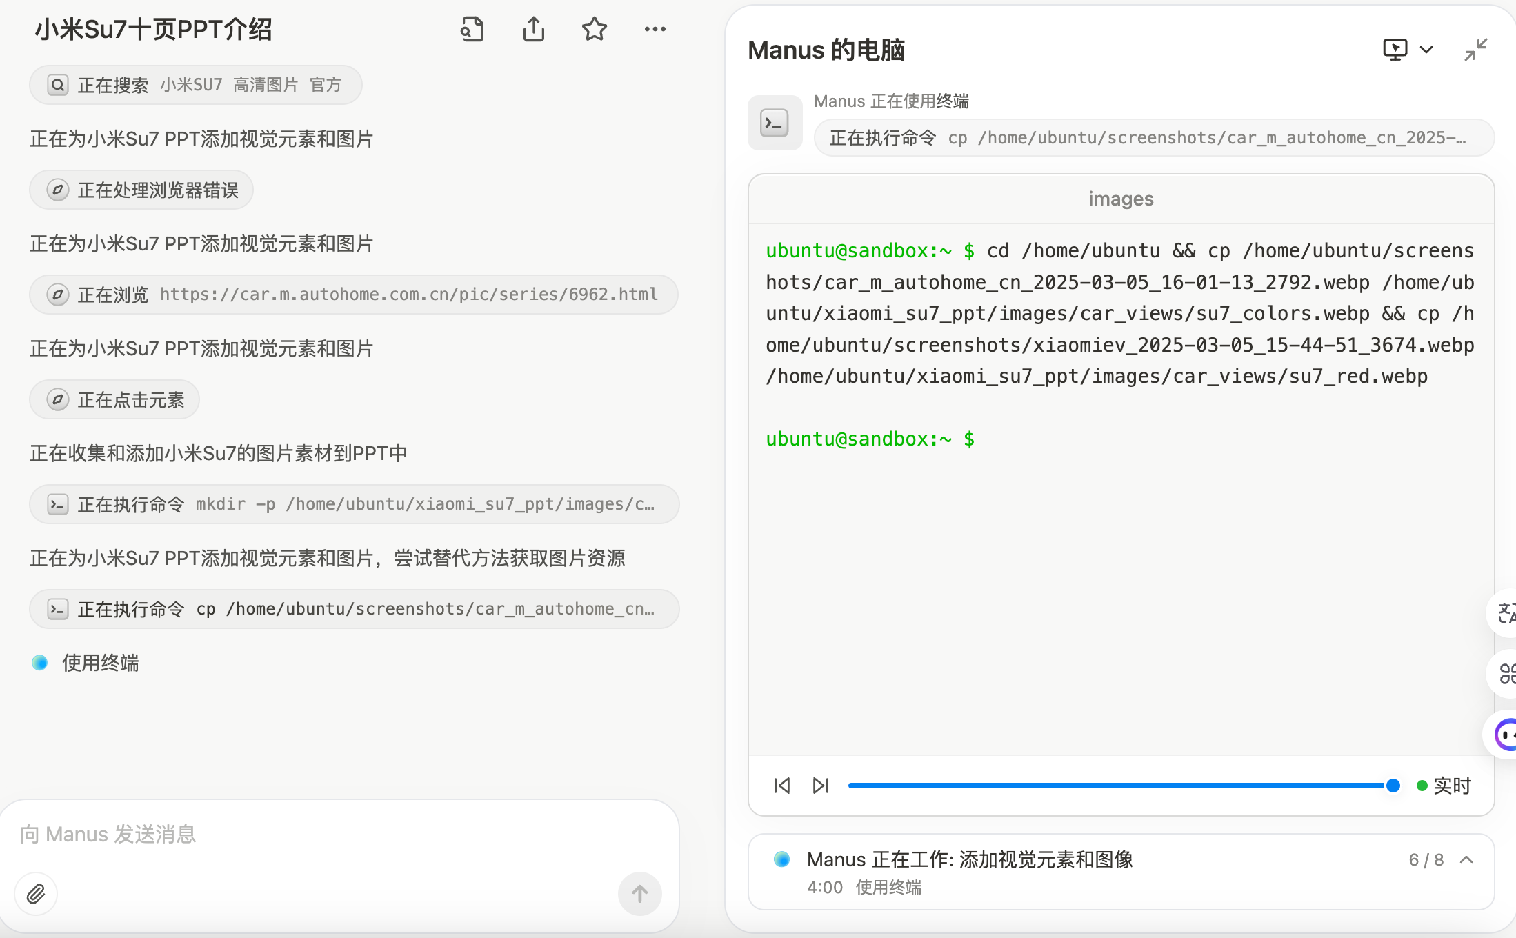
Task: Click the monitor view icon in Manus computer panel
Action: (x=1395, y=50)
